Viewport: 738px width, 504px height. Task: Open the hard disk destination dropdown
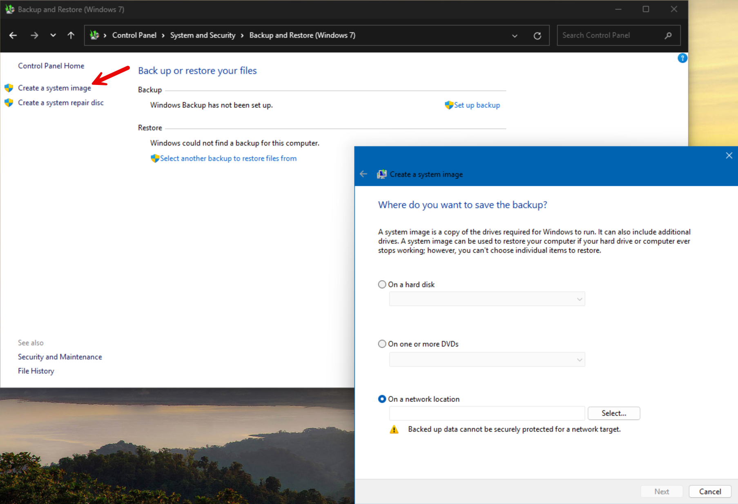[579, 299]
